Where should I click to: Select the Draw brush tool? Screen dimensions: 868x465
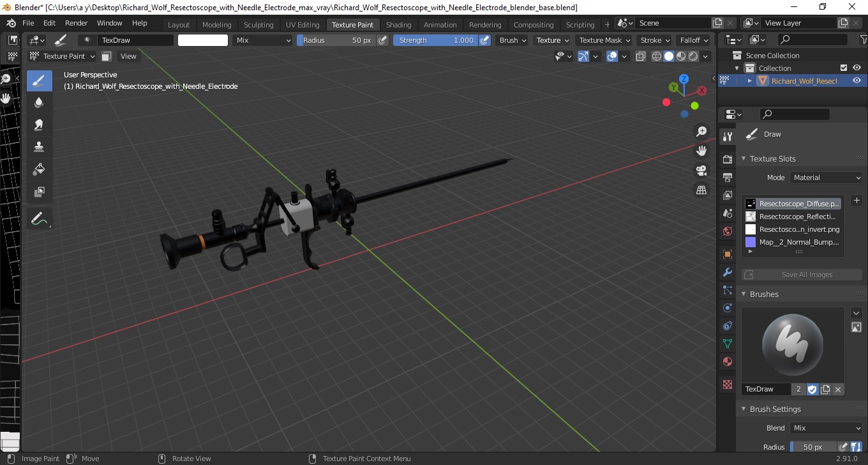click(39, 80)
